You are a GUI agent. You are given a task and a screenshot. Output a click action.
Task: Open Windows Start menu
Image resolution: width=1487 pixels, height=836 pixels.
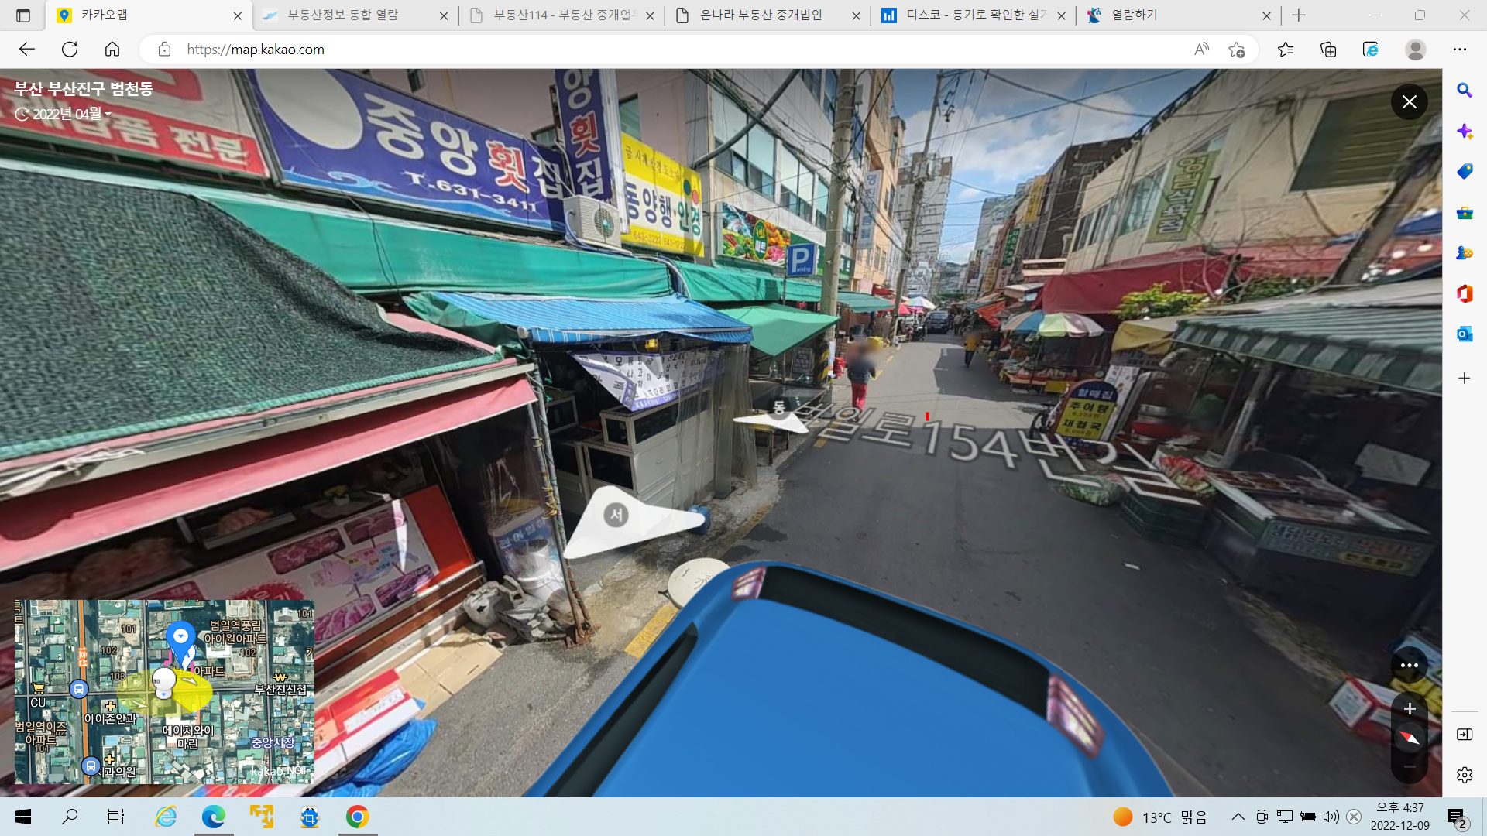[23, 817]
